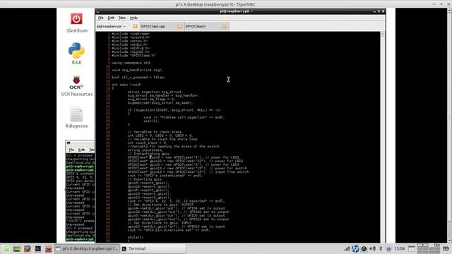Open File menu in pi@raspberrypi terminal
This screenshot has width=452, height=254.
100,18
